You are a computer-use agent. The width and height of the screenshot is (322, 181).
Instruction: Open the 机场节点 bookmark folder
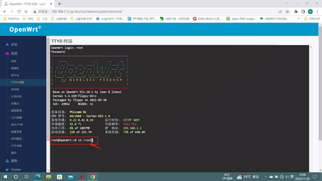tap(12, 19)
